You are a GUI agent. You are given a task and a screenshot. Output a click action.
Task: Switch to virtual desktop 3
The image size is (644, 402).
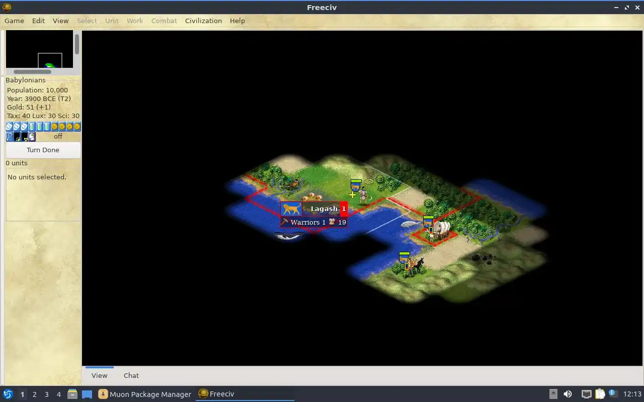pos(46,394)
